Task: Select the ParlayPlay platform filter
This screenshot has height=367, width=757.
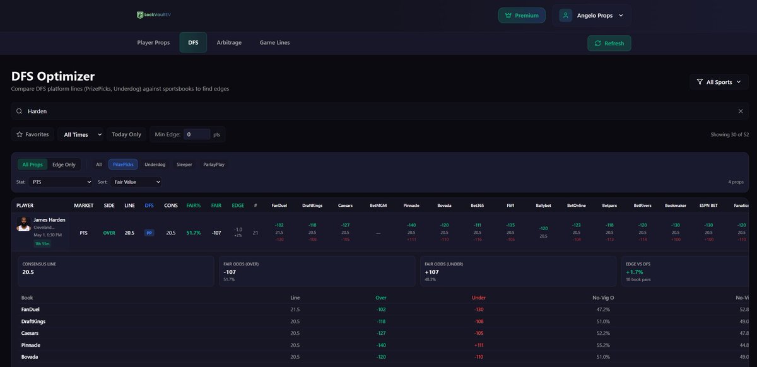Action: tap(214, 165)
